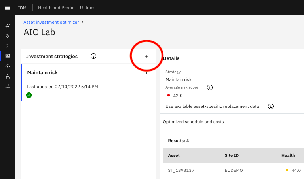Sort by the Asset column header
The width and height of the screenshot is (304, 179).
174,155
